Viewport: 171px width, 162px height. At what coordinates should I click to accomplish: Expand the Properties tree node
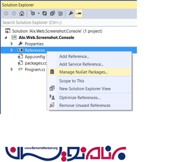coord(11,44)
